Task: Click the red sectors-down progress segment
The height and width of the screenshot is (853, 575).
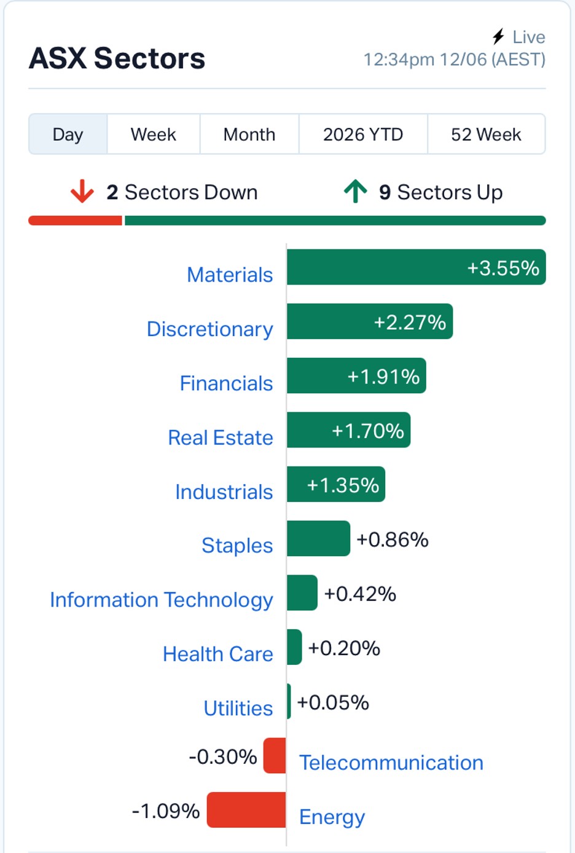Action: (75, 221)
